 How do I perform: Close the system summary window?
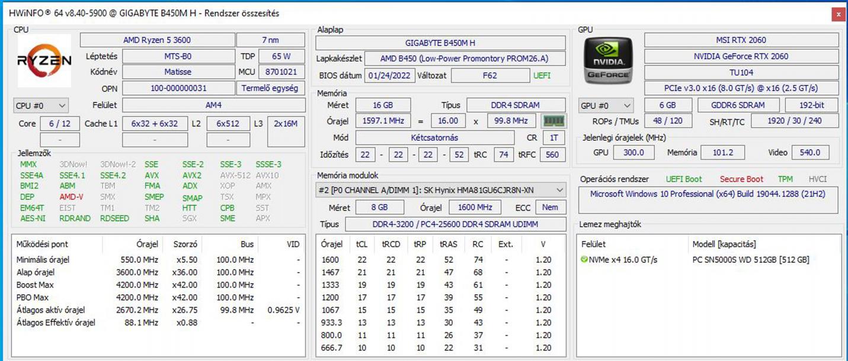click(837, 14)
